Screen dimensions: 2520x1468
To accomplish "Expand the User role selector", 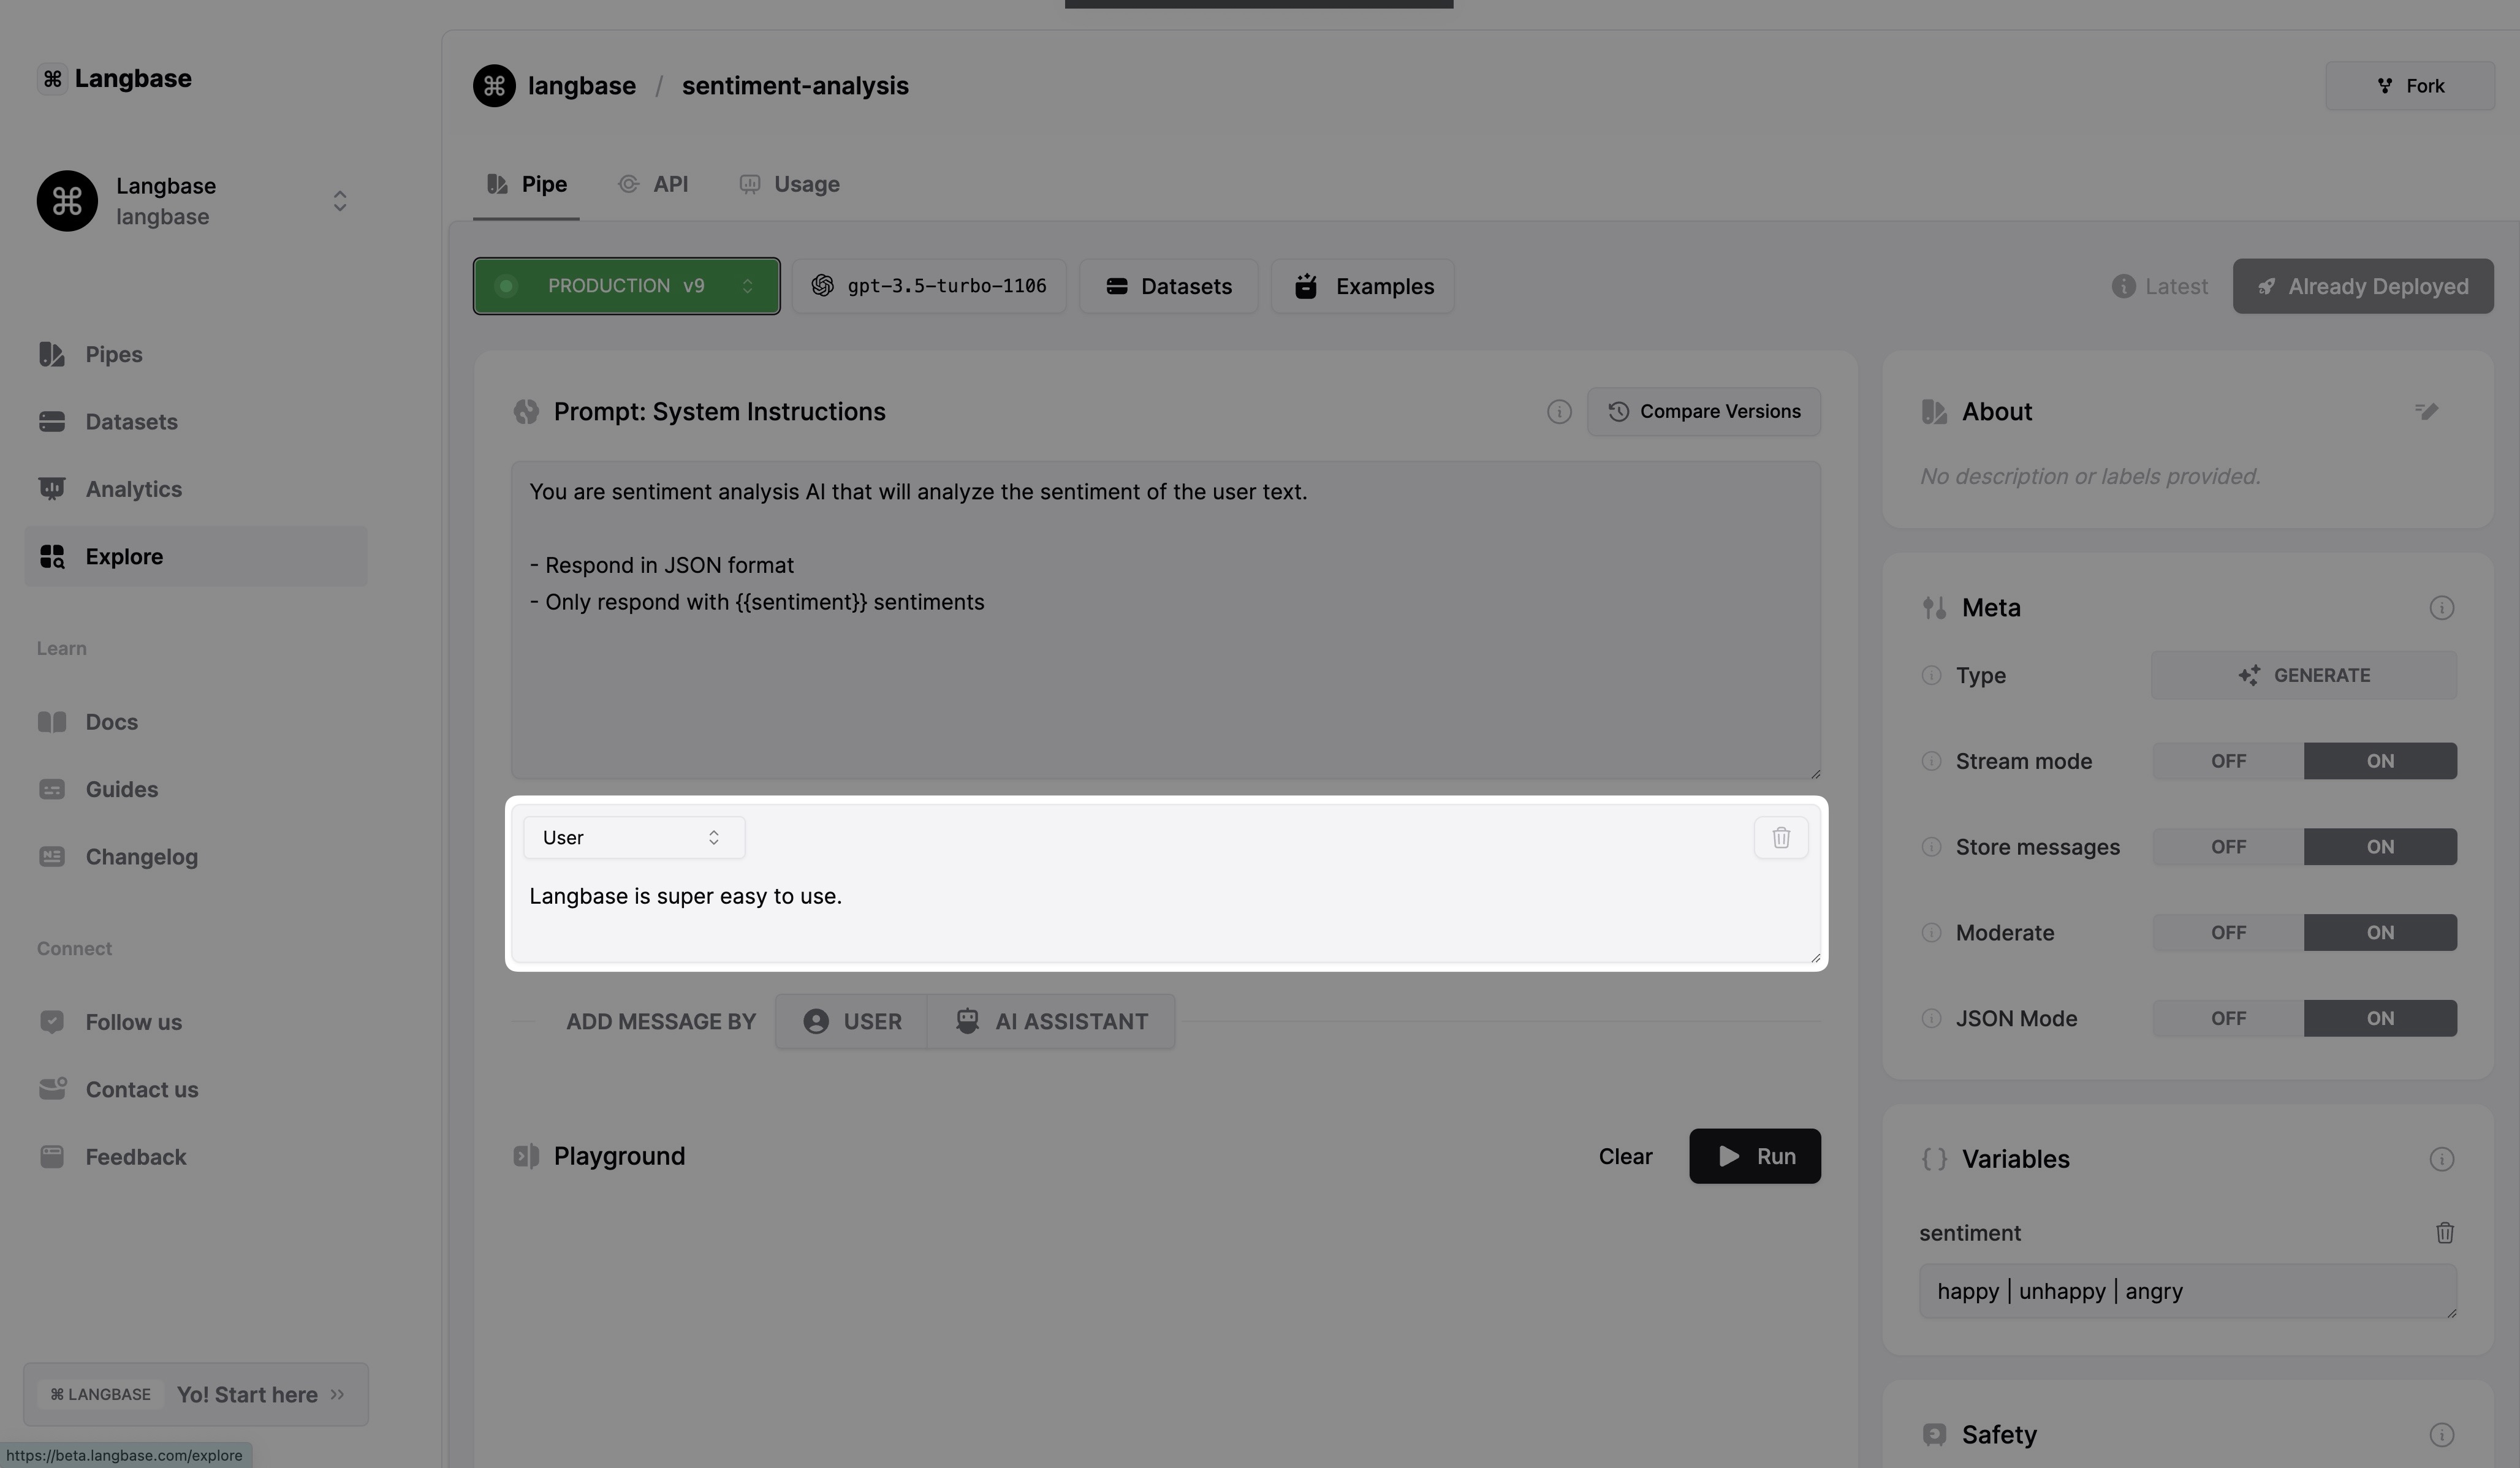I will (x=633, y=838).
